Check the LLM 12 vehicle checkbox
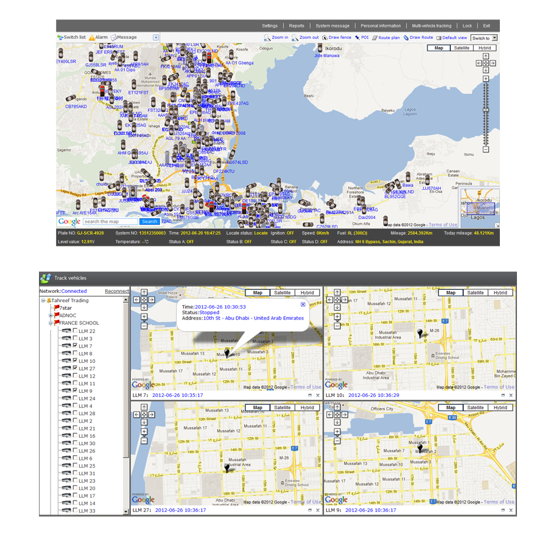This screenshot has width=548, height=548. point(75,376)
